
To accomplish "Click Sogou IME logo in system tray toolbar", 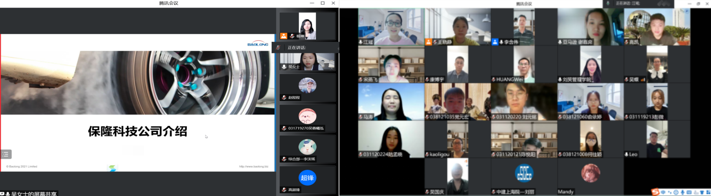I will pos(655,192).
